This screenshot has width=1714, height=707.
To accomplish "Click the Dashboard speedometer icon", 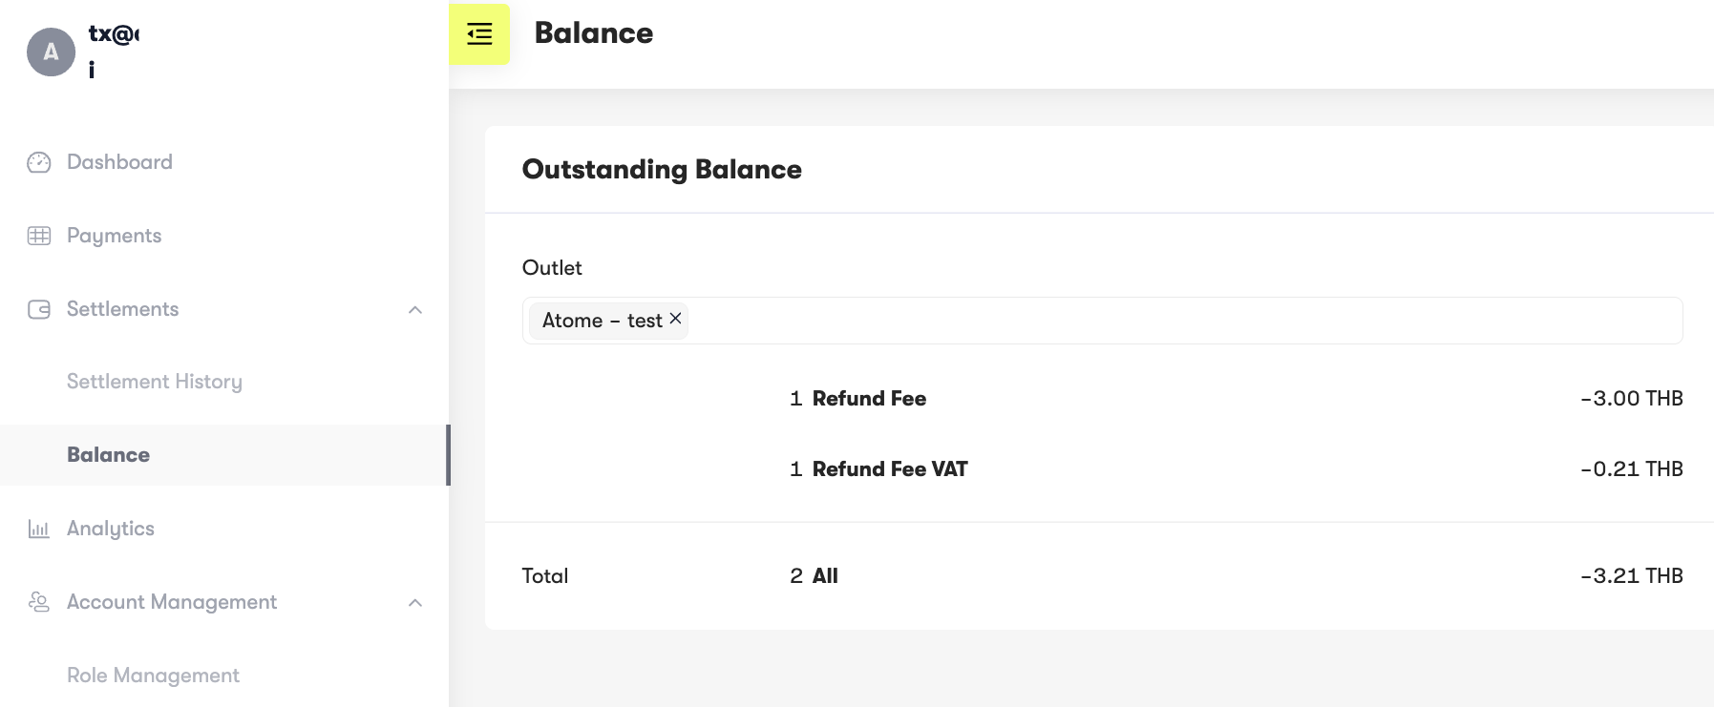I will tap(37, 161).
